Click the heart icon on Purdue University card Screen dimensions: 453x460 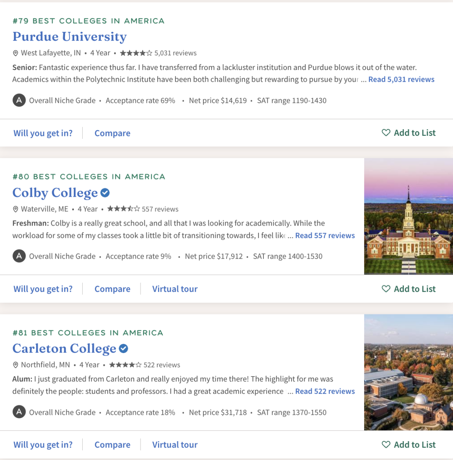[386, 133]
